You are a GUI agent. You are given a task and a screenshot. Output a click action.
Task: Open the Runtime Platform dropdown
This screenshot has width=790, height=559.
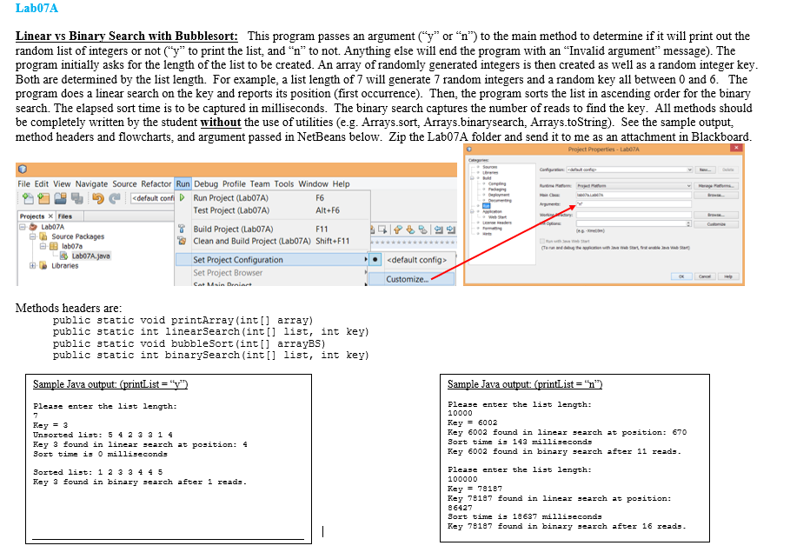coord(689,184)
